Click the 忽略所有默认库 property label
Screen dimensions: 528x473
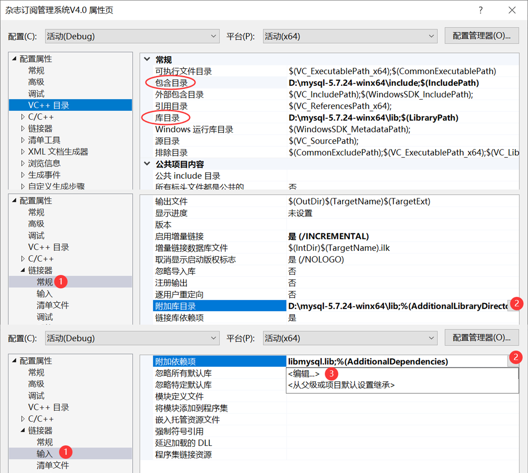[183, 373]
